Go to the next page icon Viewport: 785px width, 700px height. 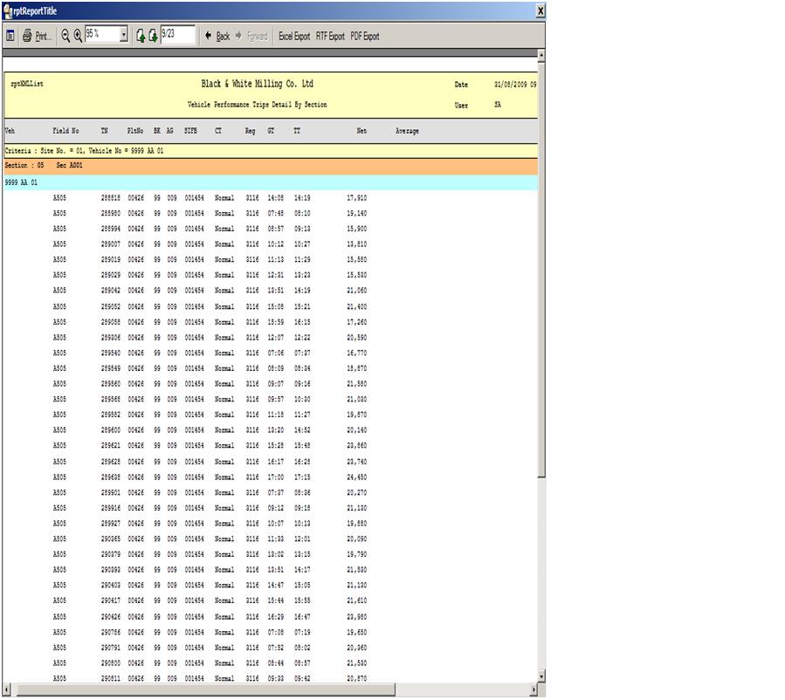[x=153, y=36]
